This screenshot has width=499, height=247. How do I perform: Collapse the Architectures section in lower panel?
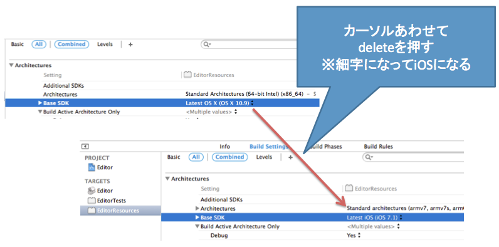(x=168, y=179)
